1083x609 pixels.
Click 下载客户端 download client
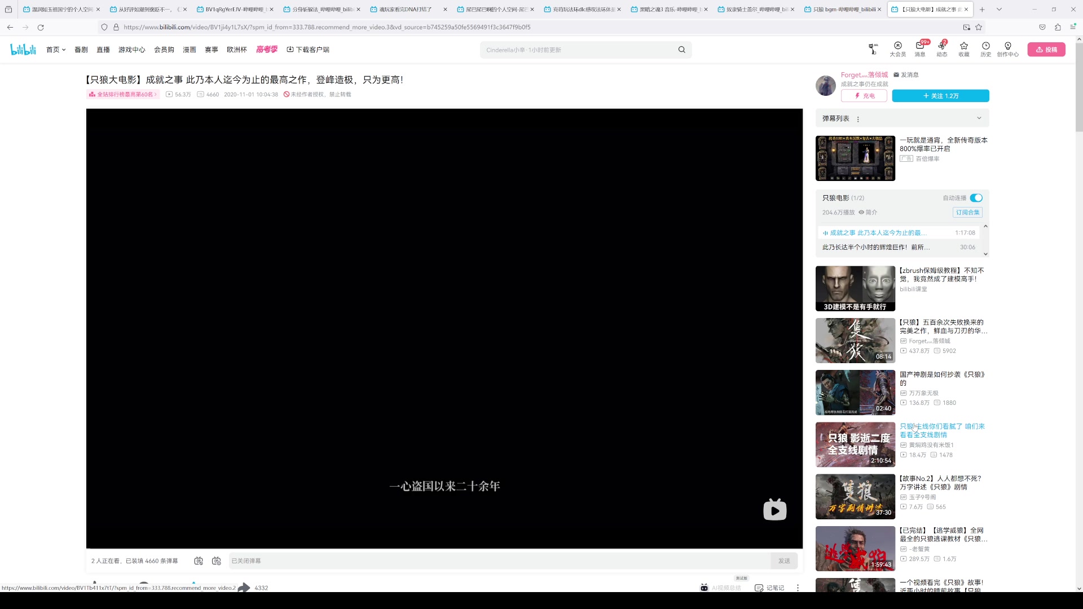click(308, 50)
